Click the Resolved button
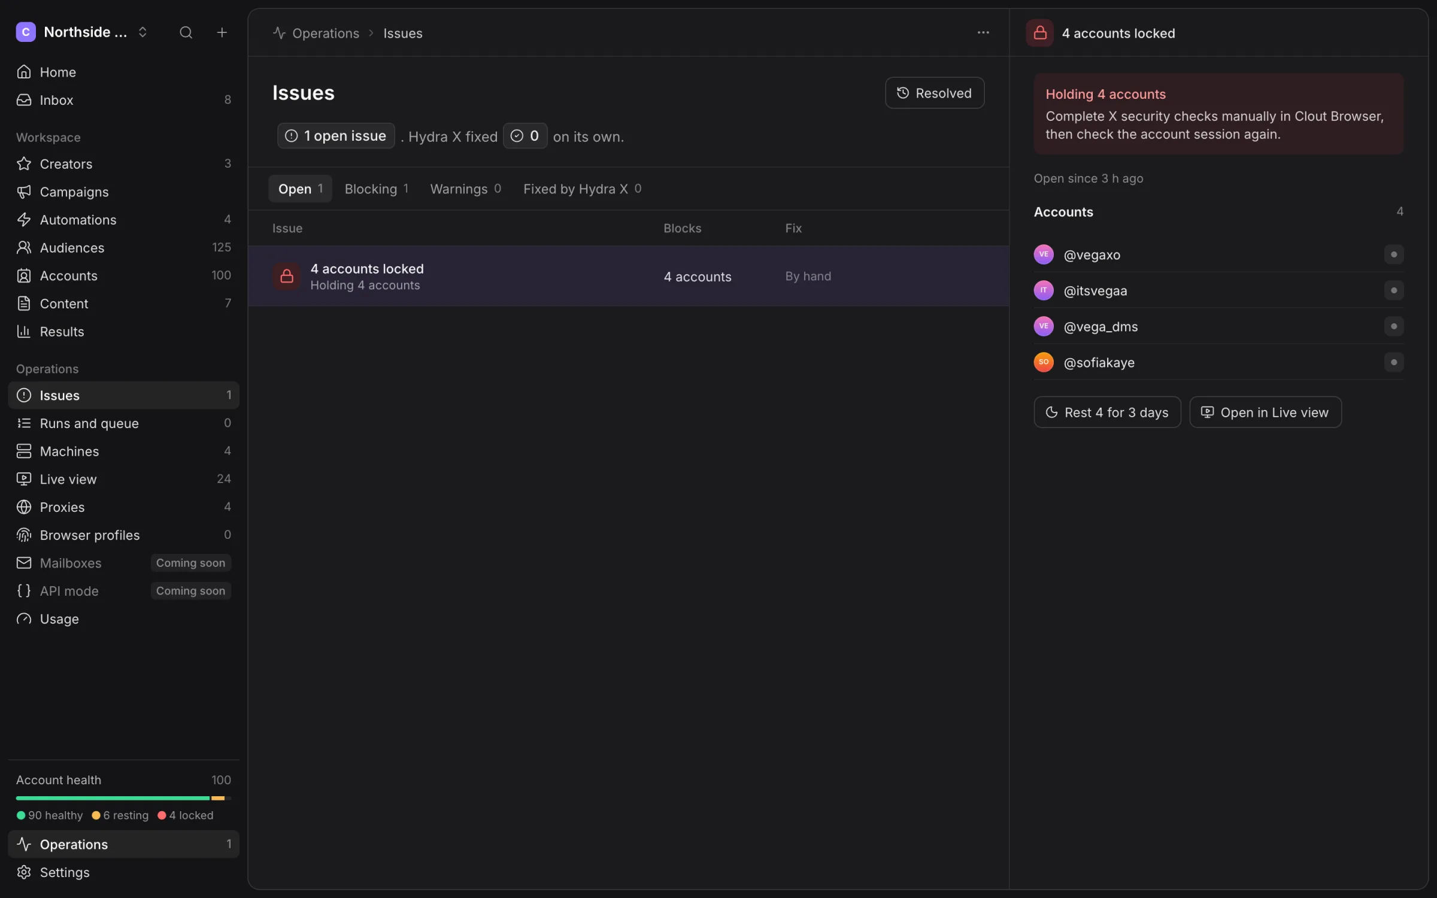Image resolution: width=1437 pixels, height=898 pixels. pos(934,93)
